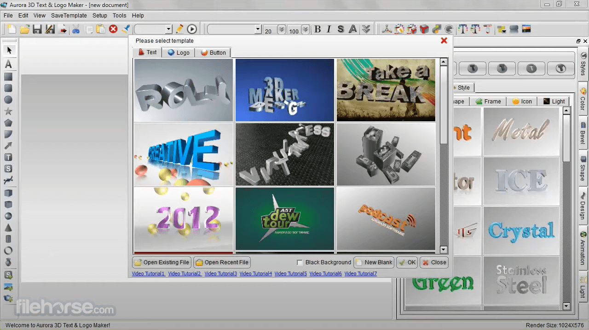Open the File menu

[x=8, y=15]
